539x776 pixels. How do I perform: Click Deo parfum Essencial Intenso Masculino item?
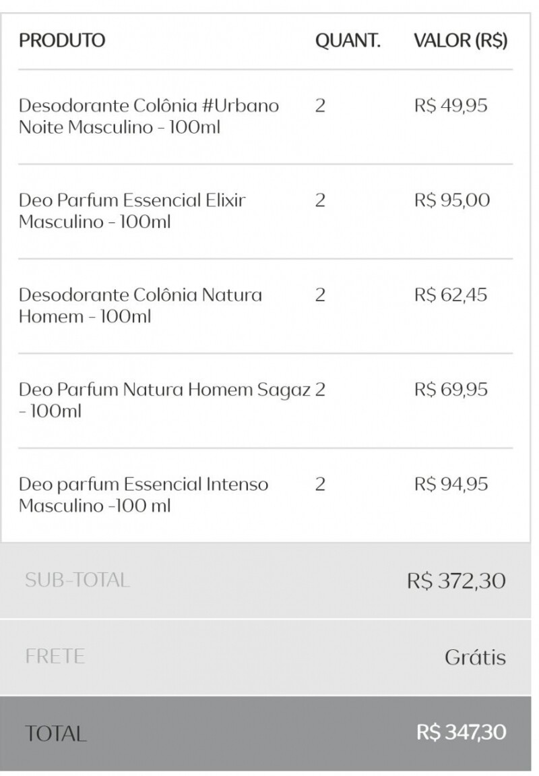(x=143, y=494)
